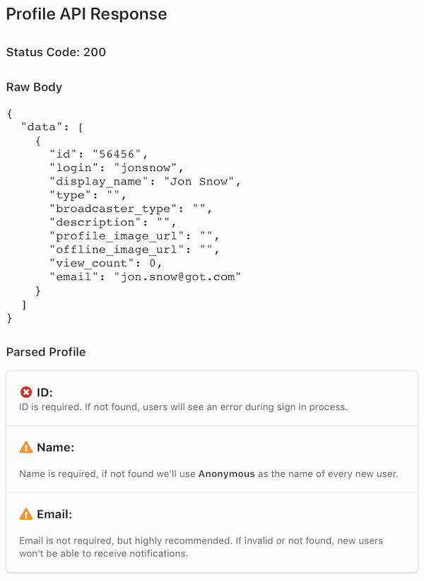Click the Profile API Response heading
The image size is (424, 581).
click(x=87, y=14)
